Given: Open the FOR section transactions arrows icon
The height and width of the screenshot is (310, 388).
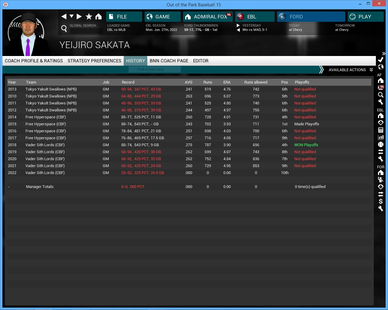Looking at the screenshot, I should 381,194.
